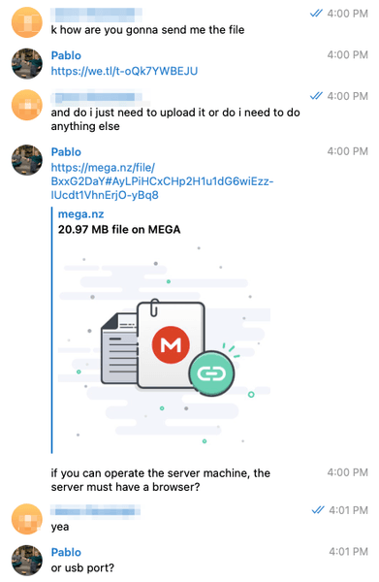
Task: Open Pablo's avatar beside the mega.nz link
Action: coord(27,160)
